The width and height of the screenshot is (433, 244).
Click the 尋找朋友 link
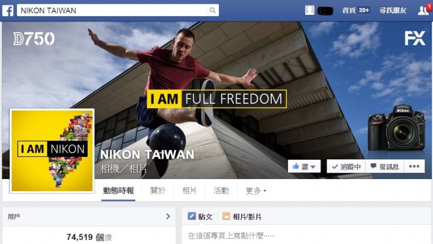click(393, 10)
